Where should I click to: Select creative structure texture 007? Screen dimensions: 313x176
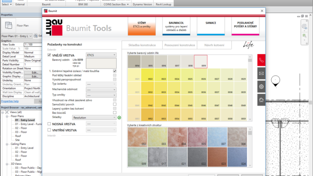[x=217, y=137]
